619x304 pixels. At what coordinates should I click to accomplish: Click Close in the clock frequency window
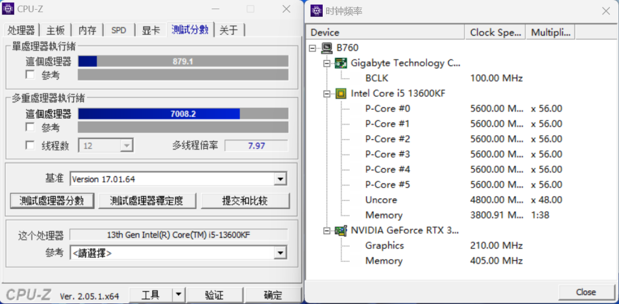(x=586, y=292)
